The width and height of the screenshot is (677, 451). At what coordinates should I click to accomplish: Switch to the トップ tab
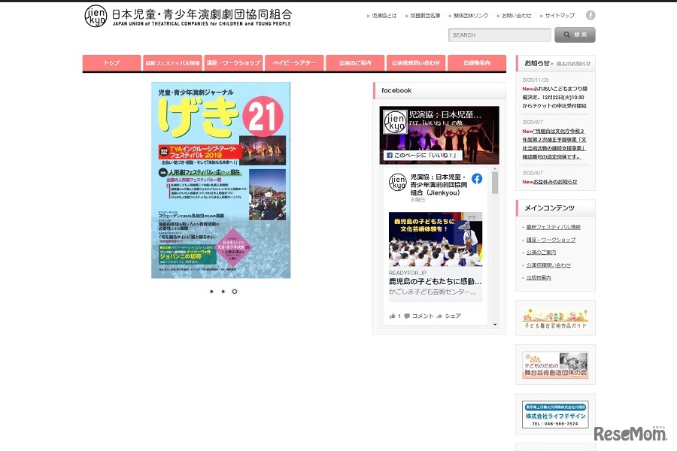pyautogui.click(x=111, y=63)
